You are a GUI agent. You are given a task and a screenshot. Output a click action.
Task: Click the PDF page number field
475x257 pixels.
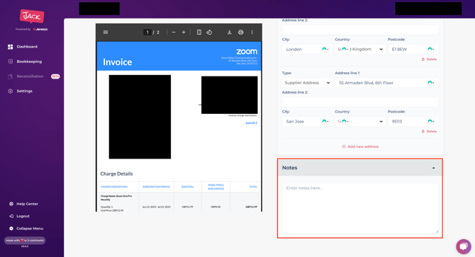pyautogui.click(x=147, y=33)
